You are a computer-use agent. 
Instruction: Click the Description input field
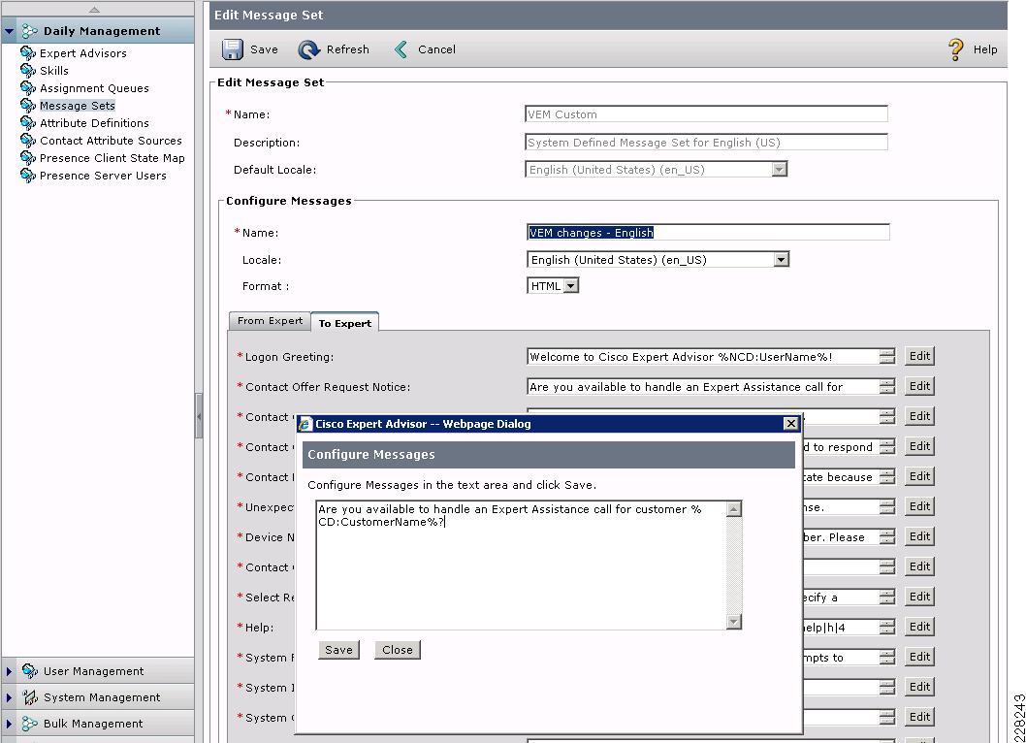[x=706, y=143]
